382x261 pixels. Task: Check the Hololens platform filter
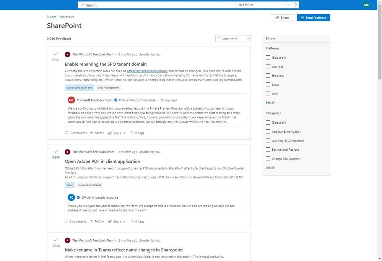(x=268, y=76)
